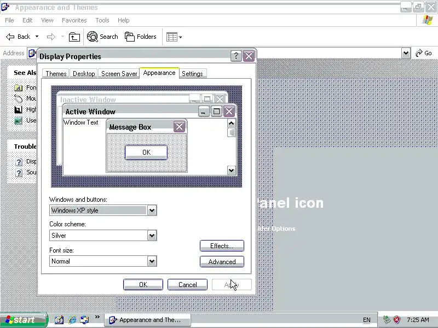Click the EN language indicator
The height and width of the screenshot is (328, 438).
pyautogui.click(x=366, y=320)
